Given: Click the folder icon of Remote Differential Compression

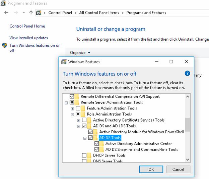Looking at the screenshot, I should [77, 96].
